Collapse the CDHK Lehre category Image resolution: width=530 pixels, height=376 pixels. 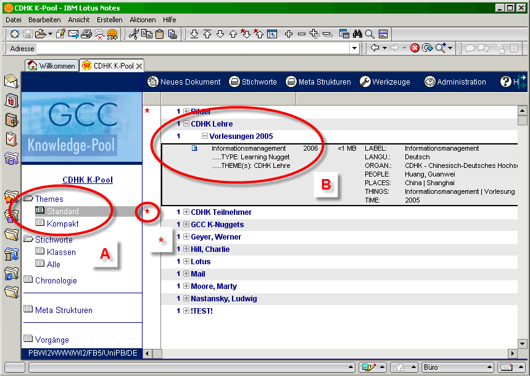click(x=186, y=123)
